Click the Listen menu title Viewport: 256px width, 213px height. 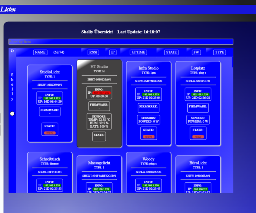pos(8,9)
